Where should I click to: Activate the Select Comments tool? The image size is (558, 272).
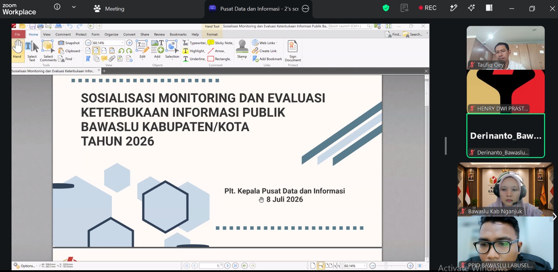point(48,51)
